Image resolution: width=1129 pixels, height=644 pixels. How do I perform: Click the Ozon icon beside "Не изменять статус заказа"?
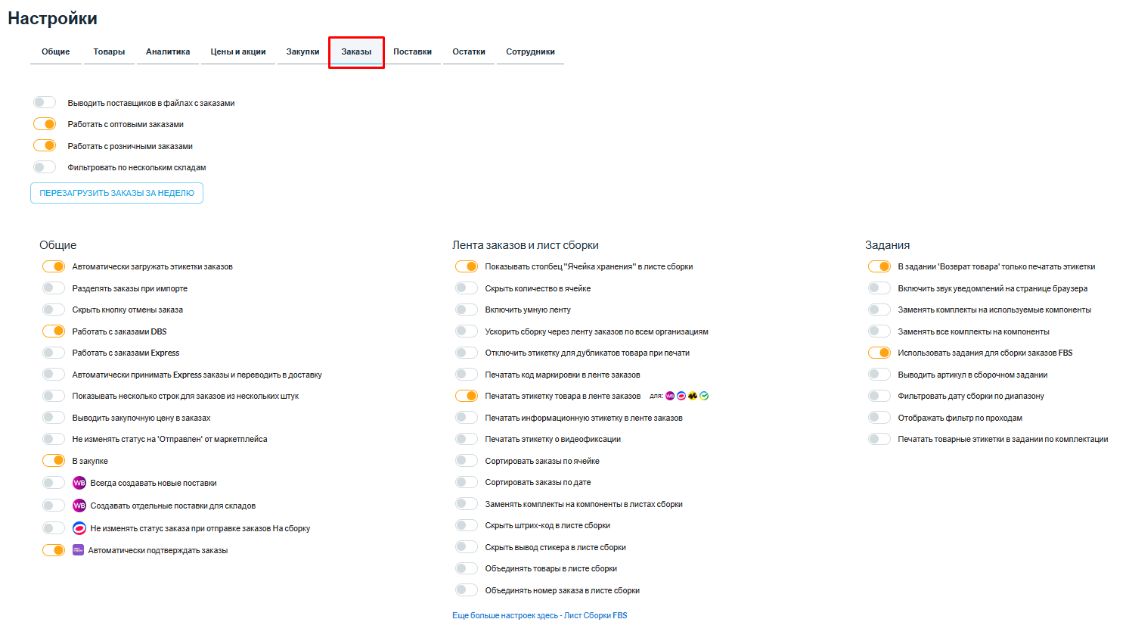[79, 528]
